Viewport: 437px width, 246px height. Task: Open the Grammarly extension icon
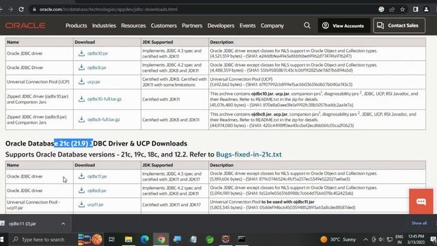[381, 9]
